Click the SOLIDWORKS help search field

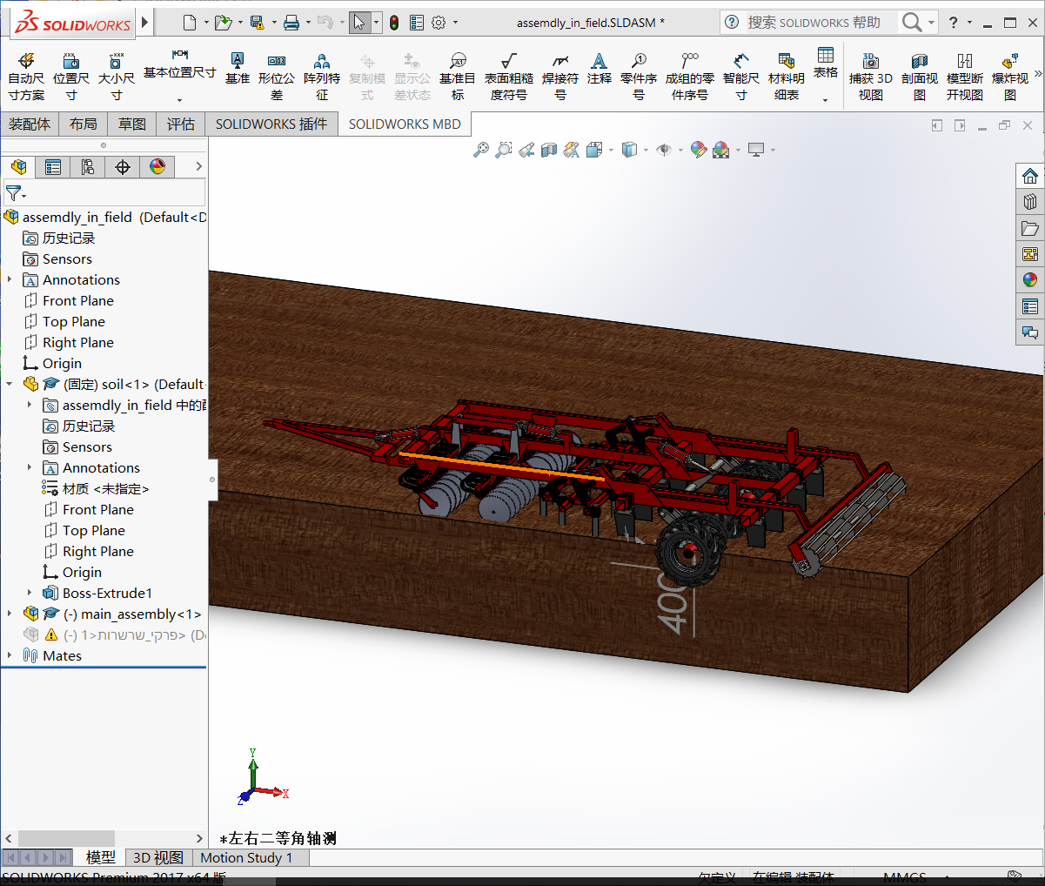click(x=814, y=23)
